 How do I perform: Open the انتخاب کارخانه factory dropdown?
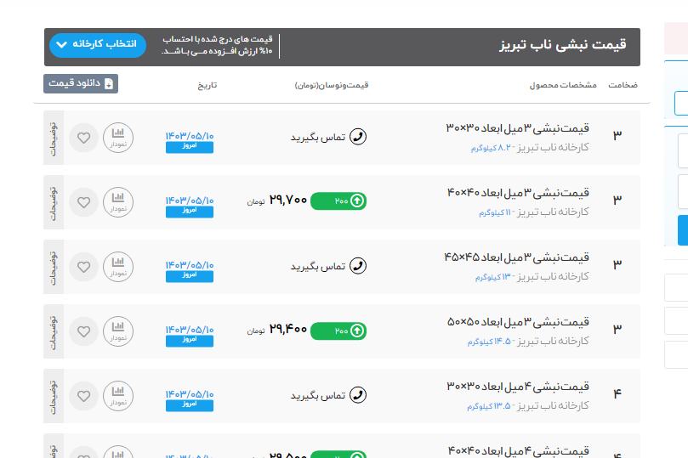click(x=98, y=45)
